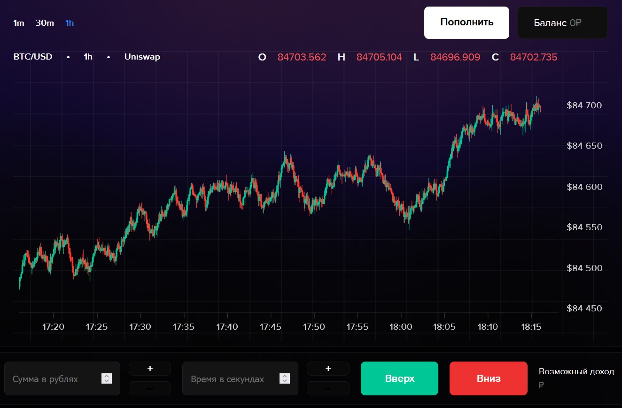Click the 'Пополнить' deposit button

[x=466, y=23]
